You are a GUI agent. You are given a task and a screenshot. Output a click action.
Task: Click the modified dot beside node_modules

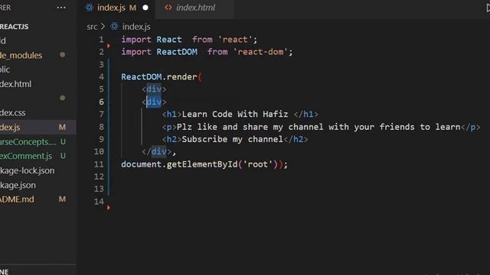63,55
